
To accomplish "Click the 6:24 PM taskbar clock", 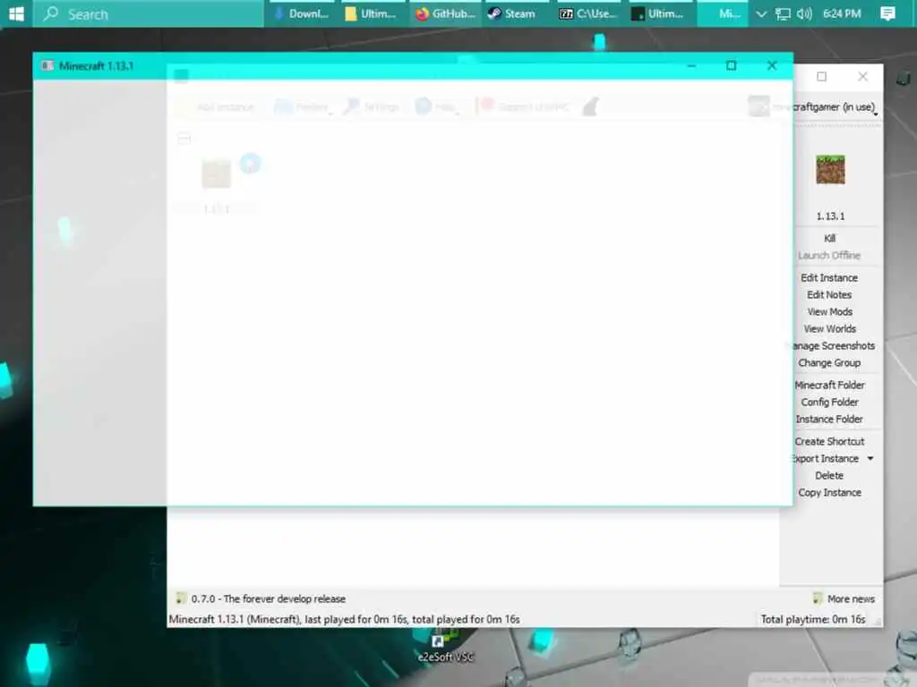I will [x=842, y=13].
